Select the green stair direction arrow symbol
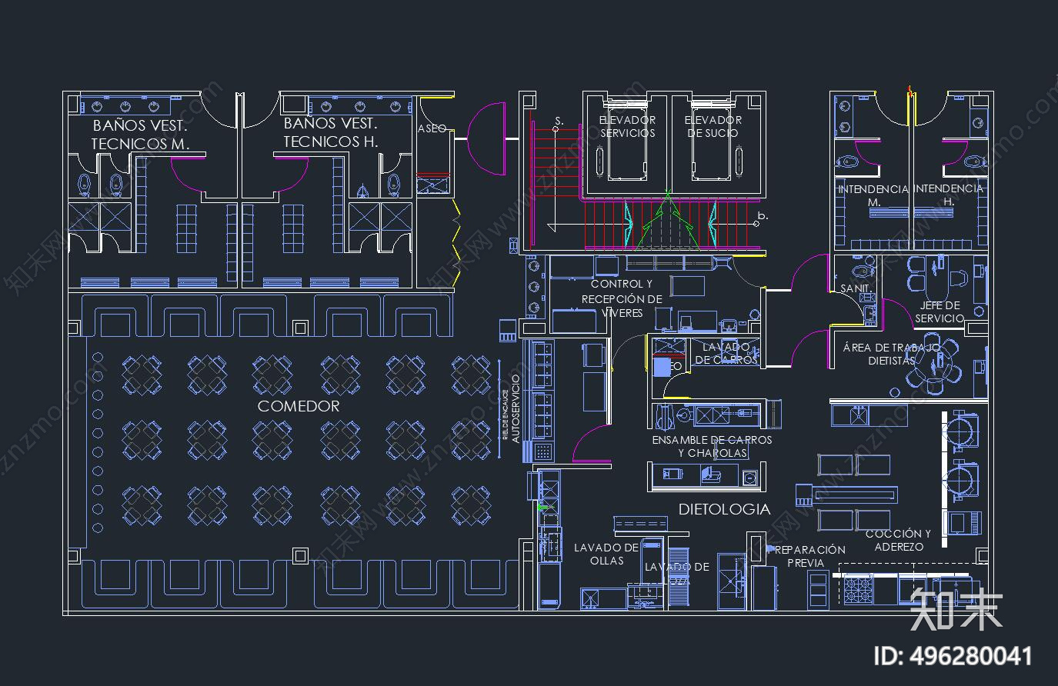Screen dimensions: 1058x686 (x=667, y=221)
